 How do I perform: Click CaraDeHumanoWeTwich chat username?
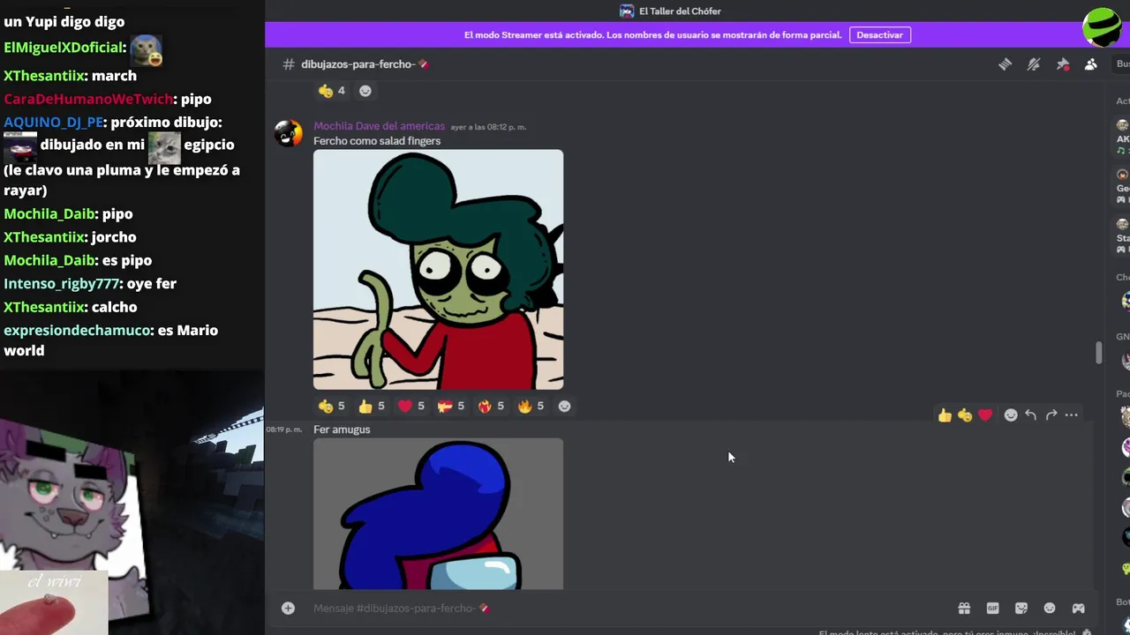coord(87,99)
